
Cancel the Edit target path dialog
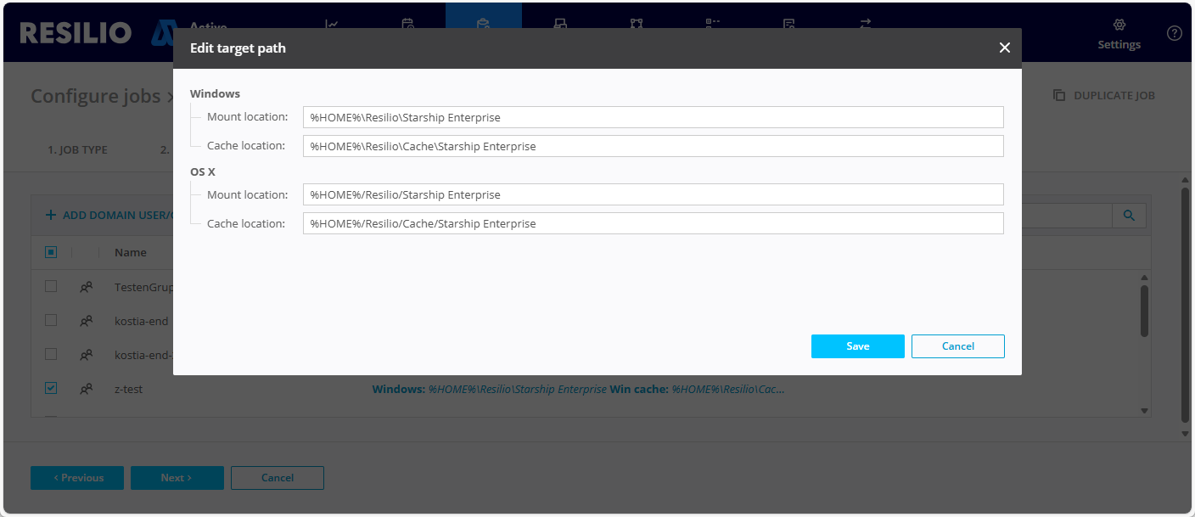coord(957,346)
